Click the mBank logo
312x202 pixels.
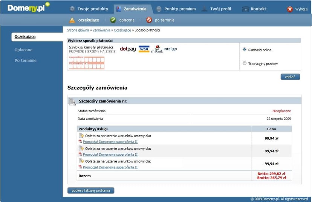(x=157, y=49)
